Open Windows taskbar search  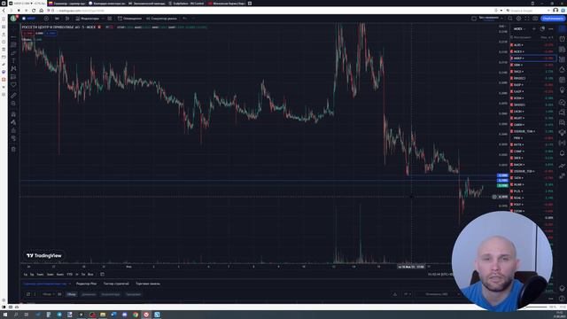point(16,315)
